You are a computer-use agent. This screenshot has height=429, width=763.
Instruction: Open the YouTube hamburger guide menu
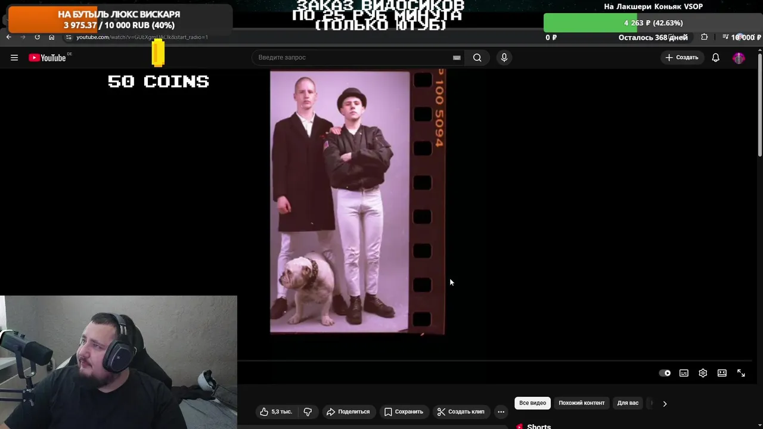[14, 58]
